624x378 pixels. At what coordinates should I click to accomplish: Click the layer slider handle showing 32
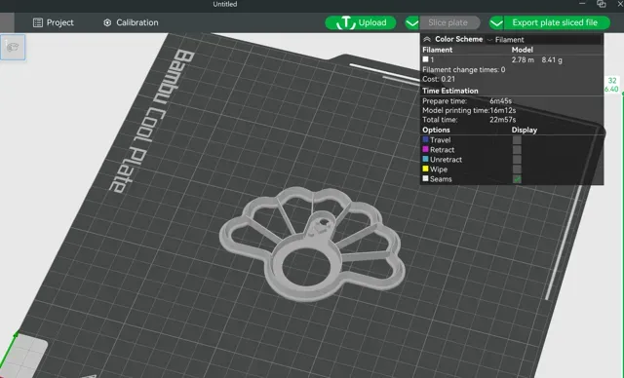(x=611, y=85)
